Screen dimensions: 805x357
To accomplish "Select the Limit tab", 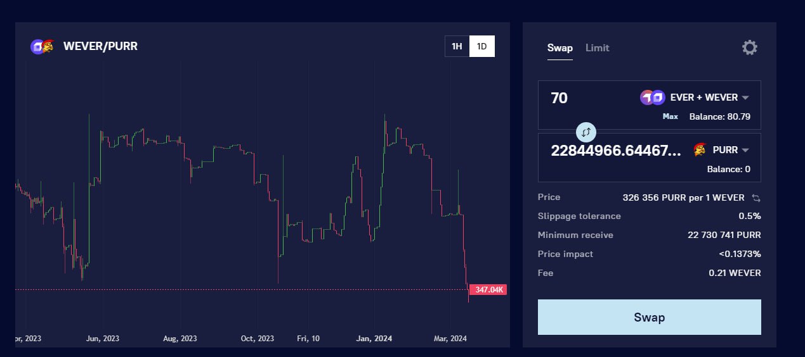I will coord(597,48).
